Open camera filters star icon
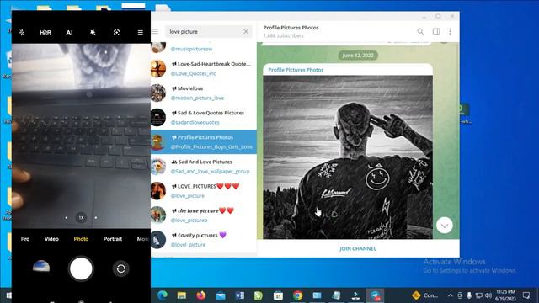 [x=93, y=32]
